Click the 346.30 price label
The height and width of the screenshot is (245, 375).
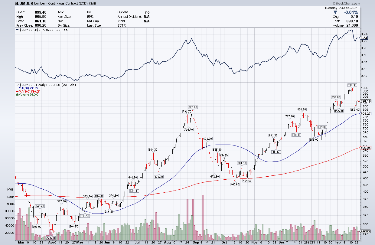(109, 211)
